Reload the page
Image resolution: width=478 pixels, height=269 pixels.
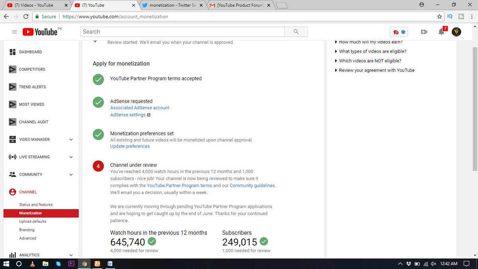click(26, 16)
